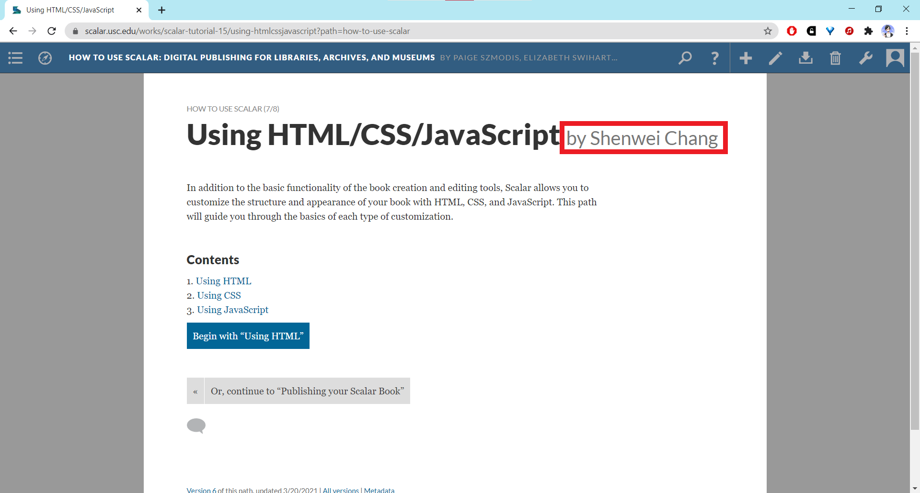The image size is (920, 493).
Task: Open the wrench dashboard icon
Action: click(x=865, y=58)
